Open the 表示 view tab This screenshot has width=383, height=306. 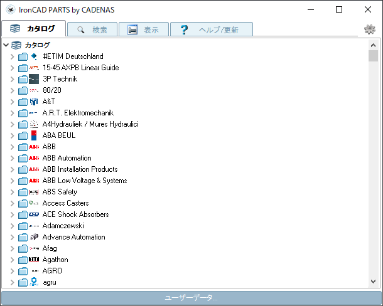[x=144, y=29]
